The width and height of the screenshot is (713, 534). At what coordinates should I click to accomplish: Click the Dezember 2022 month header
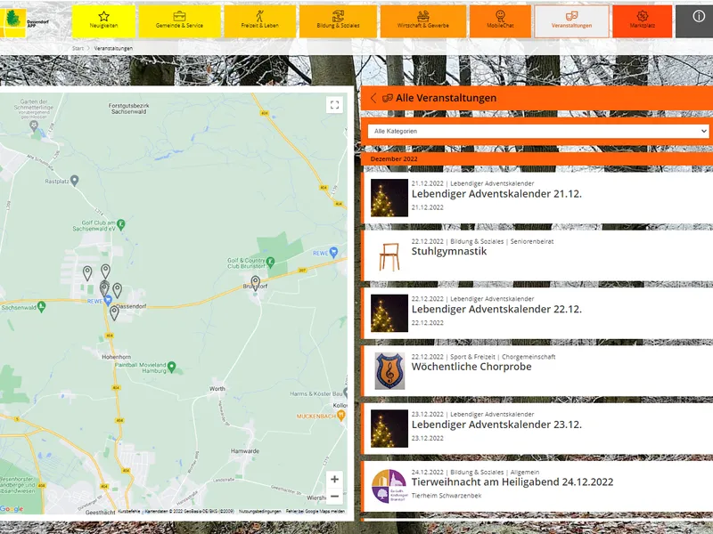(x=394, y=159)
